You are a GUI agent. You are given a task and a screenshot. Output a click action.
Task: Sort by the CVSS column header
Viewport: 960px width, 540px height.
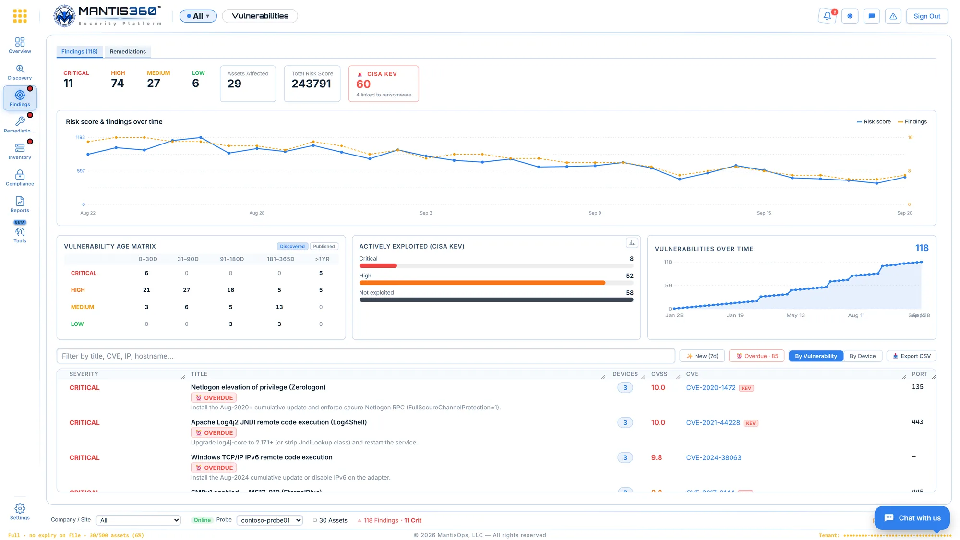click(x=659, y=374)
